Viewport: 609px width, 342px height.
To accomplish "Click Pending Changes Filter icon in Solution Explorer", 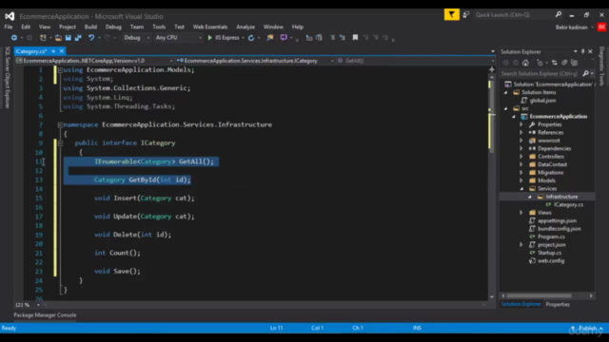I will [540, 63].
